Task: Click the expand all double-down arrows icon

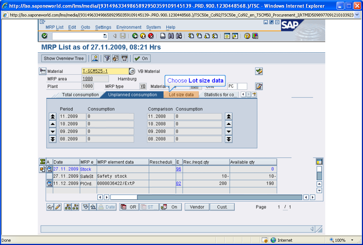Action: coord(85,207)
